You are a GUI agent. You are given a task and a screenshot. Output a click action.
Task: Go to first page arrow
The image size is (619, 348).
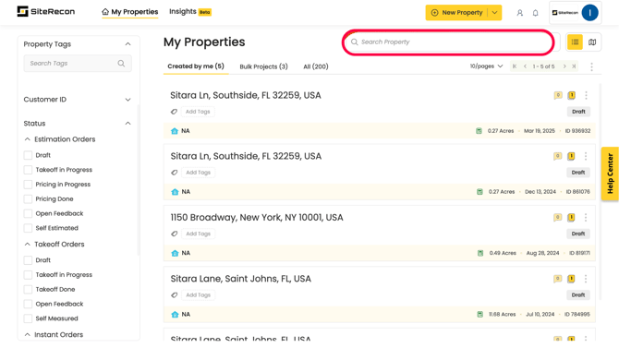tap(515, 66)
